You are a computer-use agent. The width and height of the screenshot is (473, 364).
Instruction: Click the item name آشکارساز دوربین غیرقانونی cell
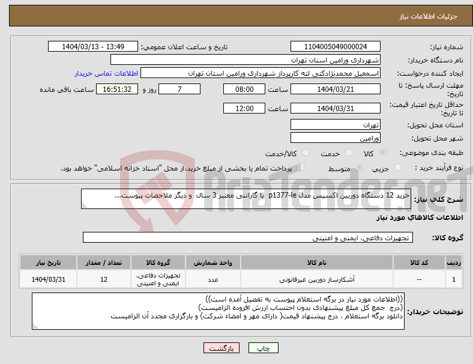317,279
